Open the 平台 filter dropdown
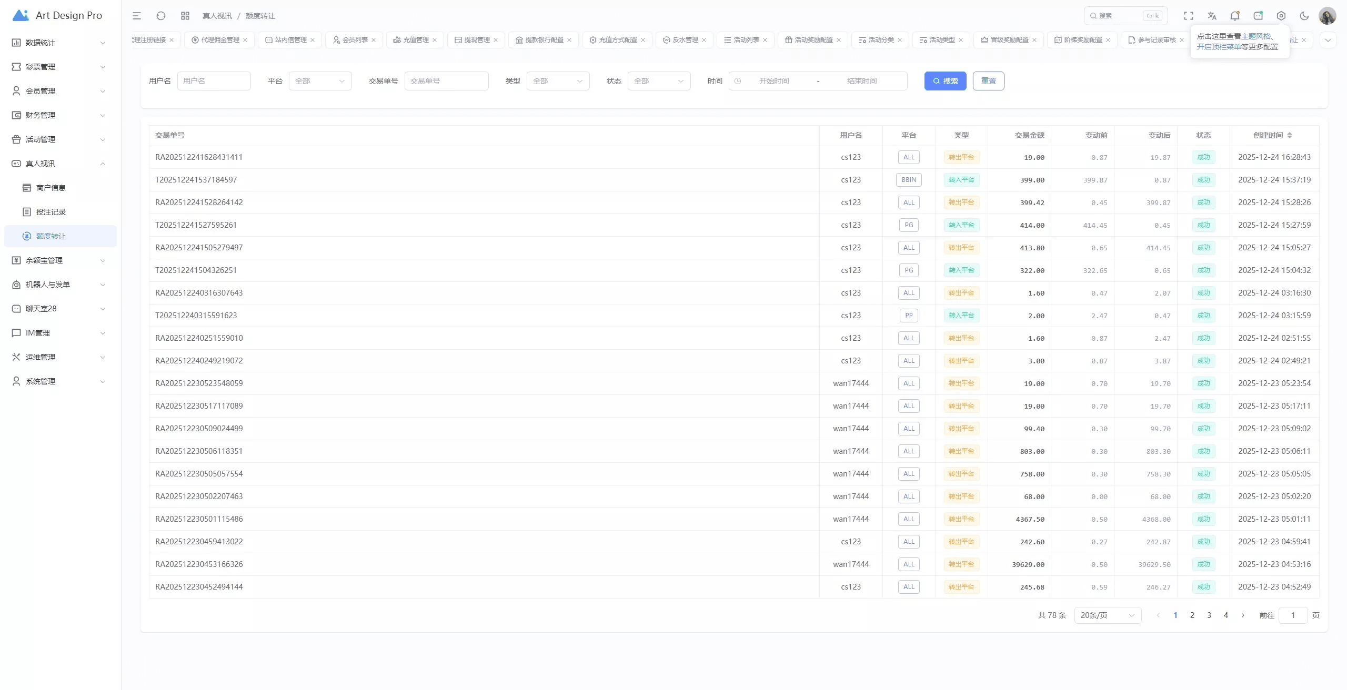The image size is (1347, 690). (320, 81)
